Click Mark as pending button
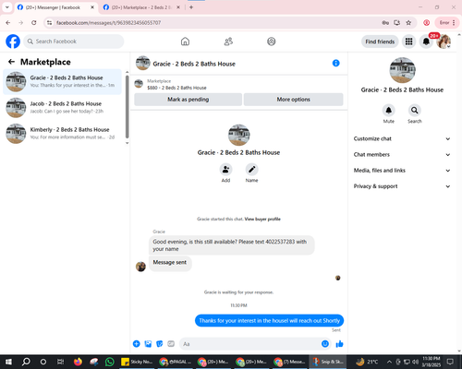This screenshot has width=462, height=369. coord(188,100)
